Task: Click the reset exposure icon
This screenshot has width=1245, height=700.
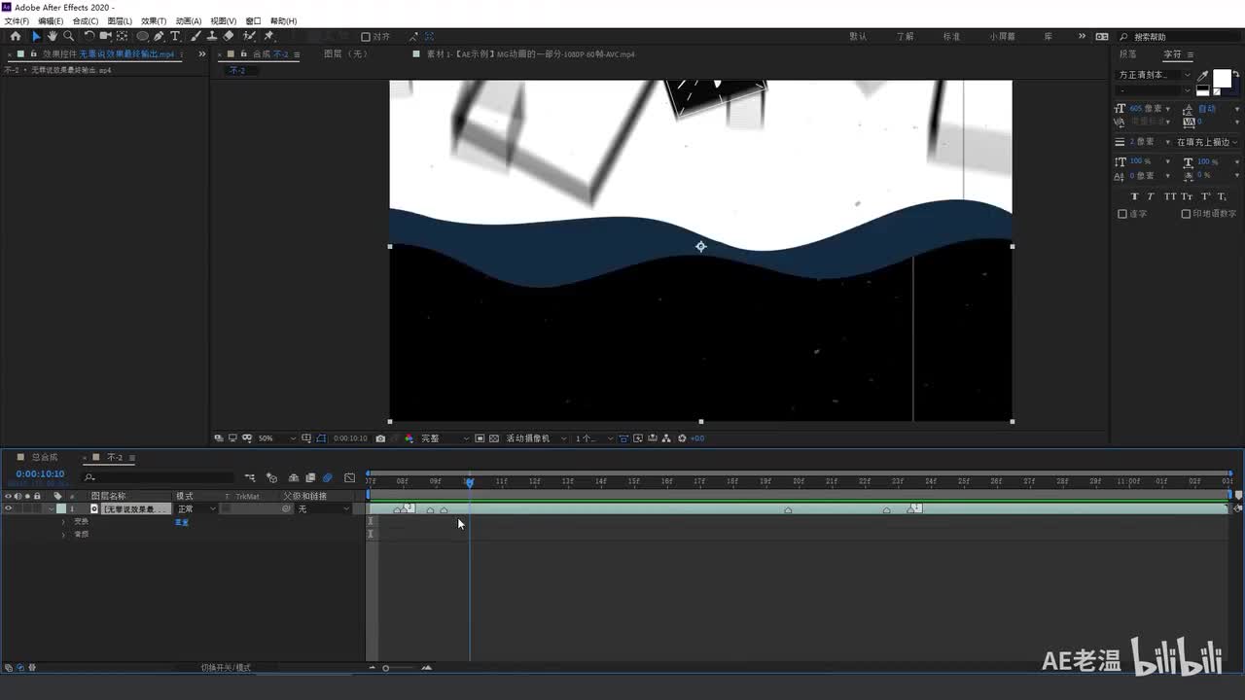Action: (x=681, y=438)
